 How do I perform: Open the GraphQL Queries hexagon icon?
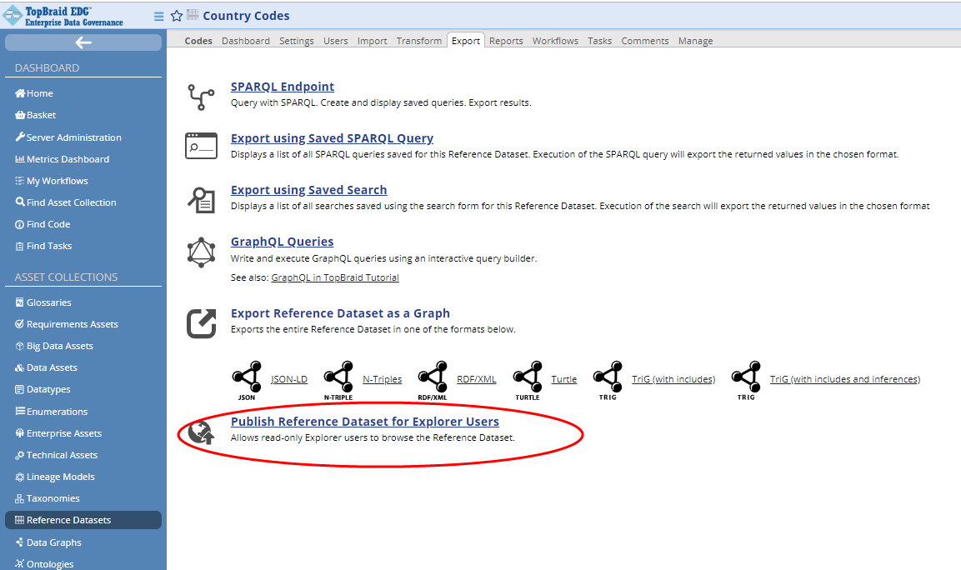(201, 251)
